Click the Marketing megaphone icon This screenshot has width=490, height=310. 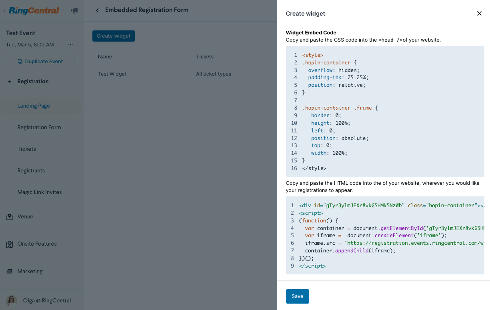pos(10,271)
